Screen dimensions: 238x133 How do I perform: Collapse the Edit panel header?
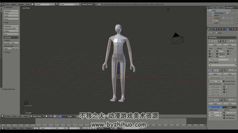[x=6, y=23]
